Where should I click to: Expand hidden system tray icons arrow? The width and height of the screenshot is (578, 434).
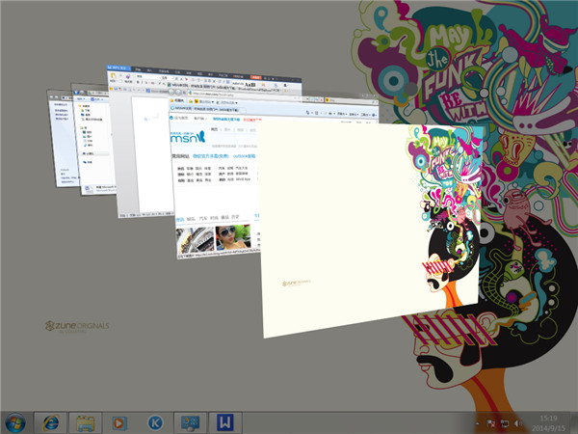click(x=476, y=422)
